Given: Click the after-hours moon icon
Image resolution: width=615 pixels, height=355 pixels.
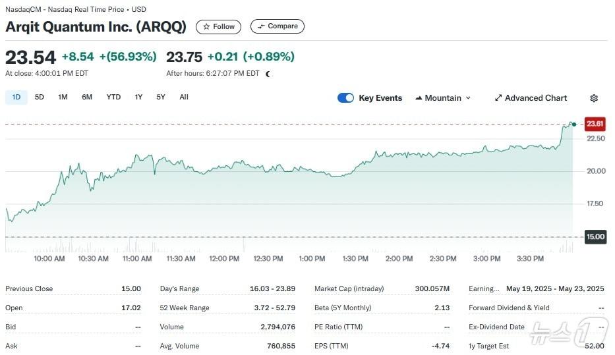Looking at the screenshot, I should (268, 74).
